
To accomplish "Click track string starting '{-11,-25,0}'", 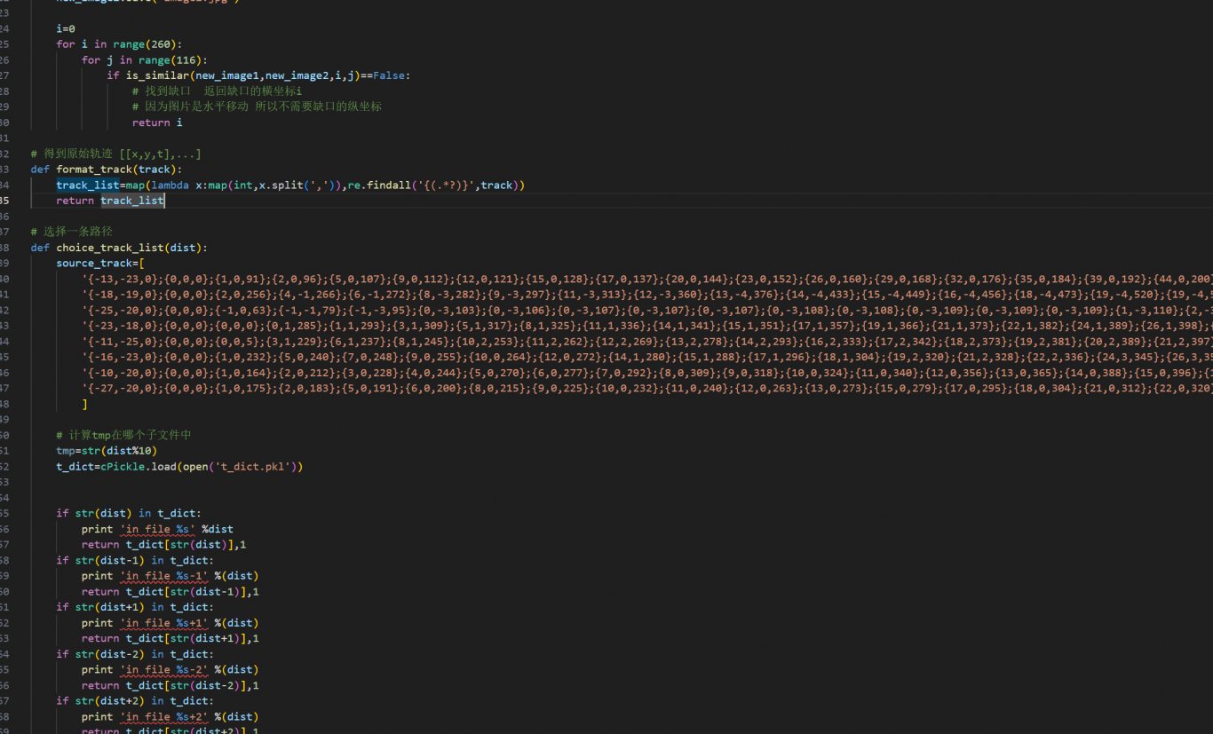I will point(647,341).
